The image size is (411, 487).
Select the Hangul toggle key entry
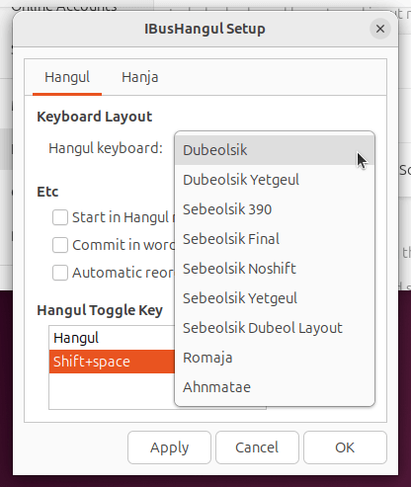click(x=112, y=338)
